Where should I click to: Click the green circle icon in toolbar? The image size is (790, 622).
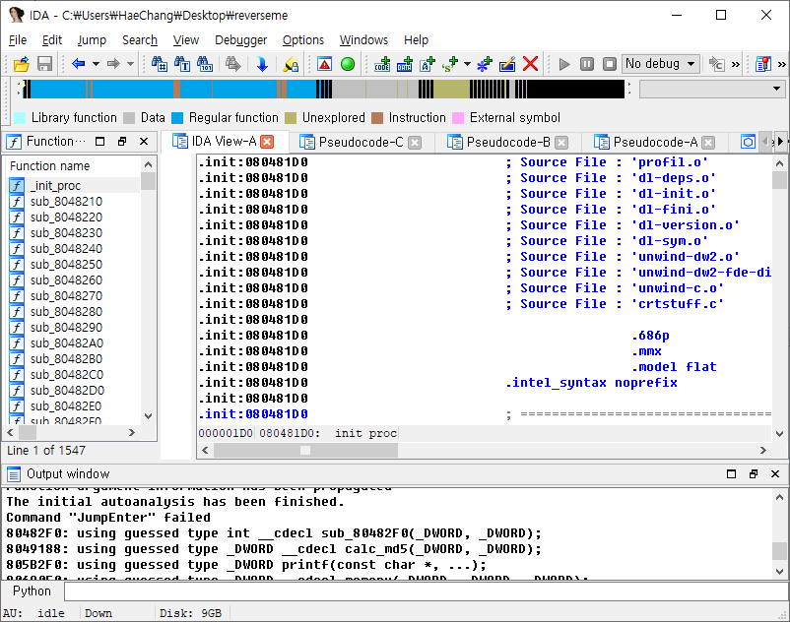pyautogui.click(x=348, y=64)
